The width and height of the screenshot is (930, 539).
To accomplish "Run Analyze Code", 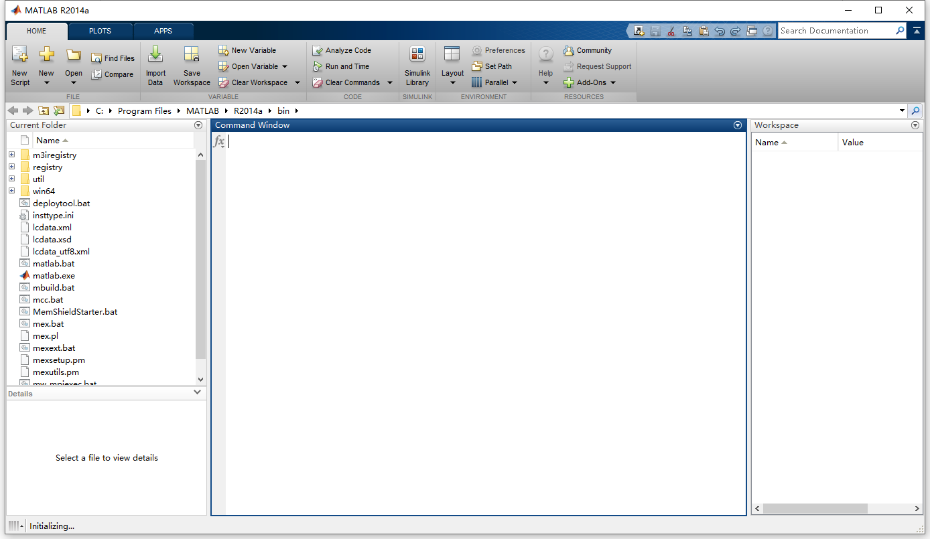I will [x=342, y=50].
